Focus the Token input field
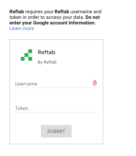This screenshot has width=136, height=156. coord(57,108)
